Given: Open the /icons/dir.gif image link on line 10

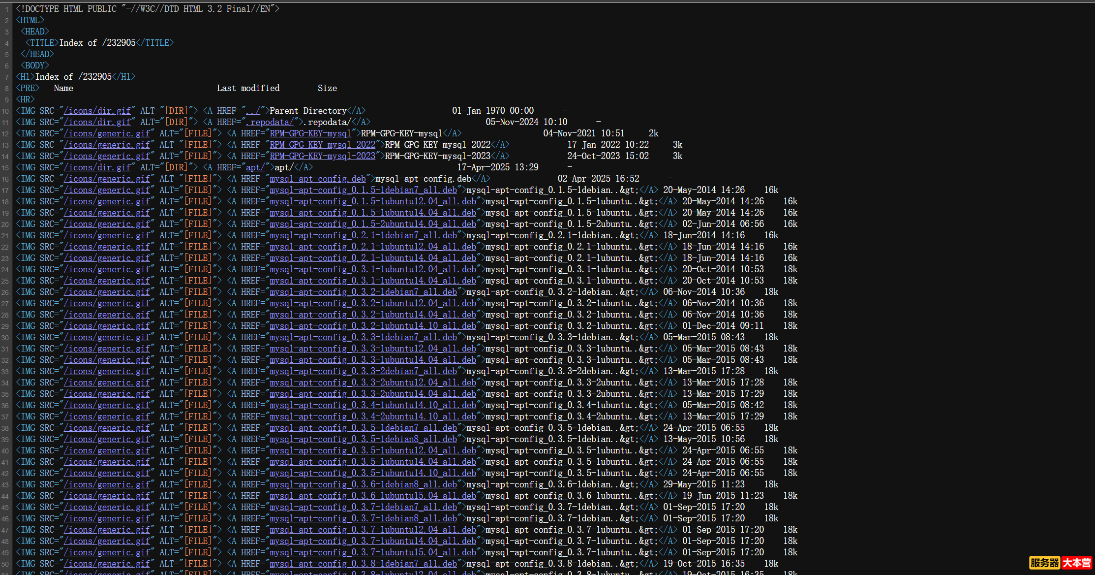Looking at the screenshot, I should pos(98,110).
